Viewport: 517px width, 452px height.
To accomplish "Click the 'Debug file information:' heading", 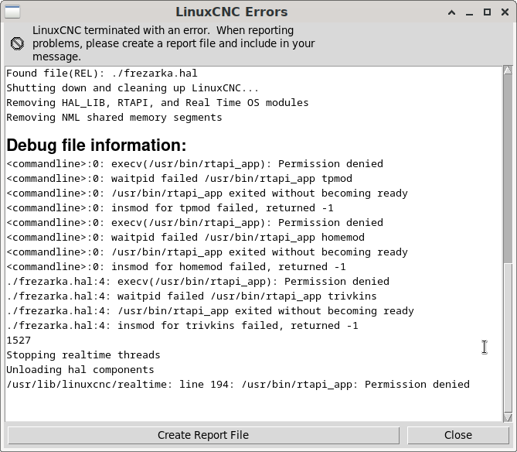I will (x=97, y=146).
